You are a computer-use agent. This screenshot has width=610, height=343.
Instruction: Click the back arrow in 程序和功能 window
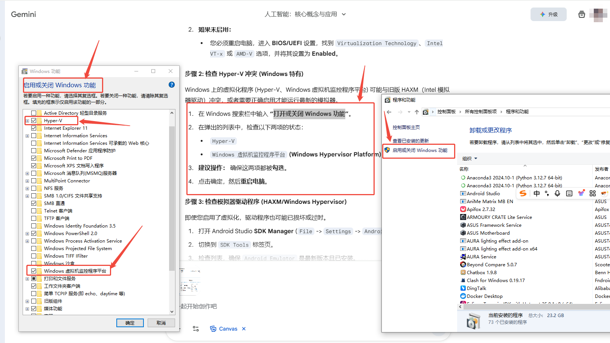pos(389,112)
